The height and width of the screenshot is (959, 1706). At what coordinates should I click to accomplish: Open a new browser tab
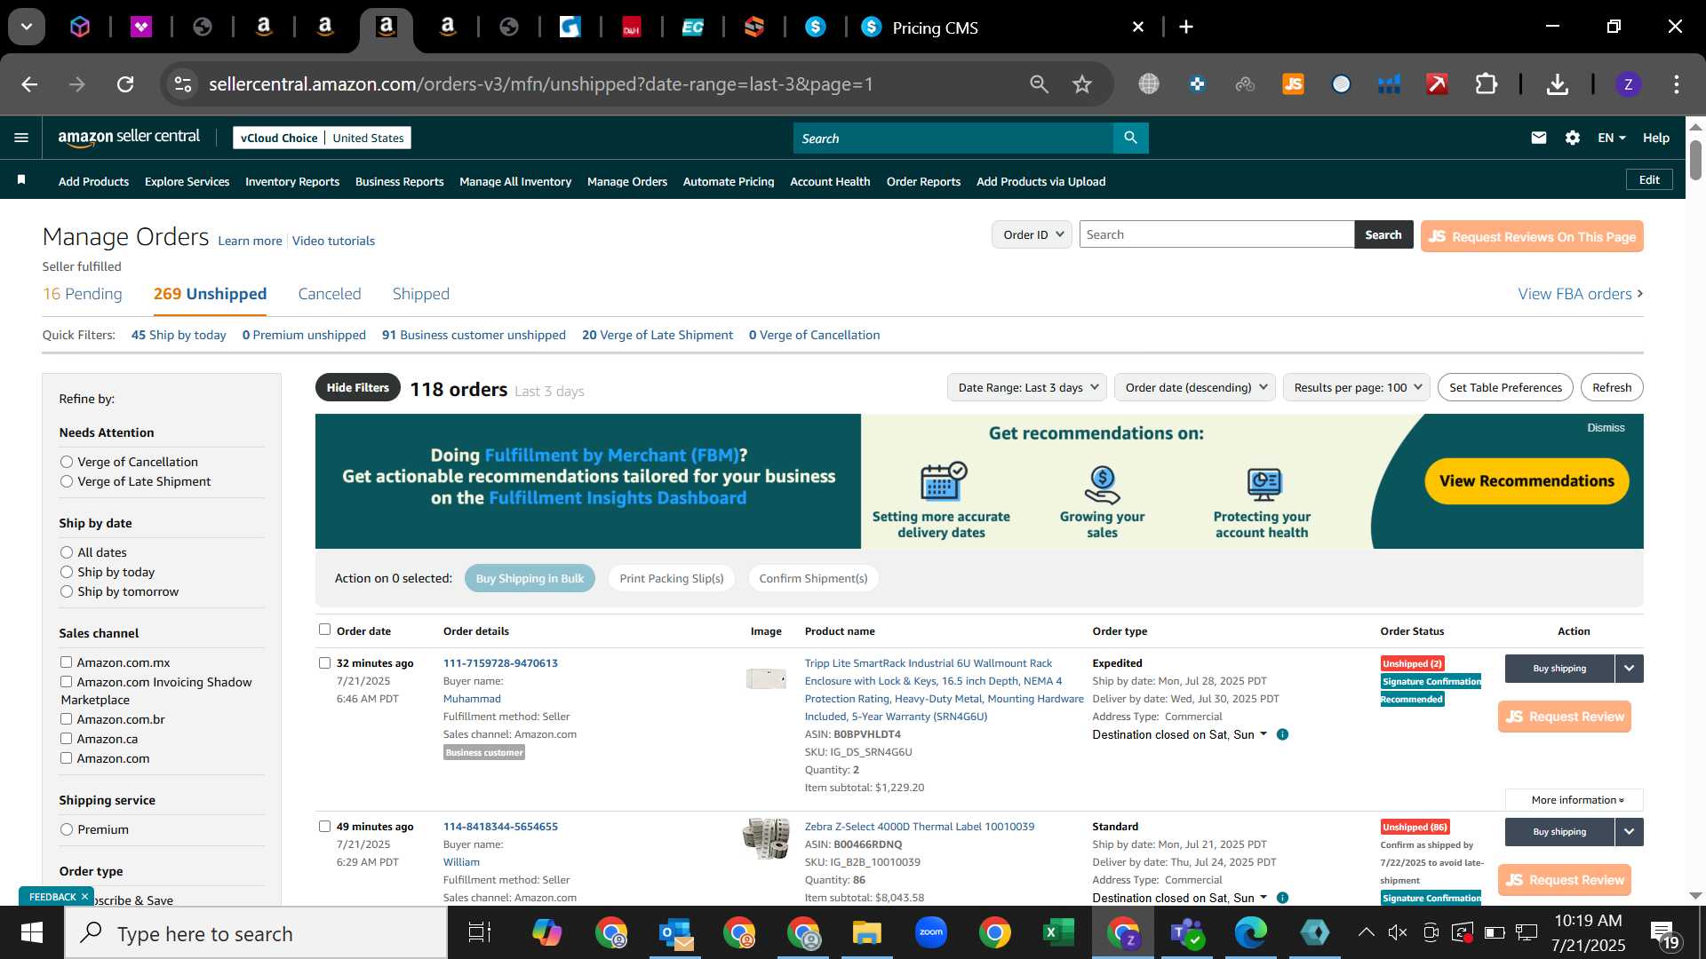[x=1186, y=27]
